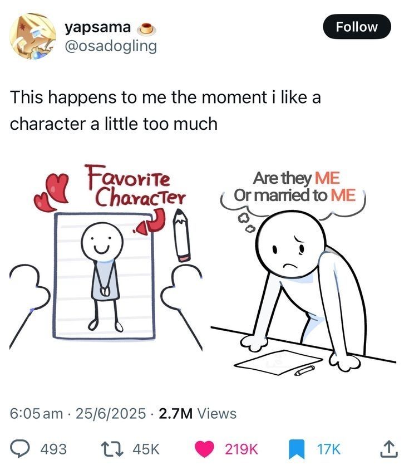Screen dimensions: 409x470
Task: Click the reply speech bubble icon
Action: 22,448
